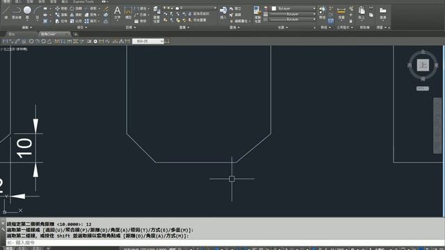Screen dimensions: 445x250
Task: Click Diameter dimension on dimension toolbar
Action: click(43, 42)
